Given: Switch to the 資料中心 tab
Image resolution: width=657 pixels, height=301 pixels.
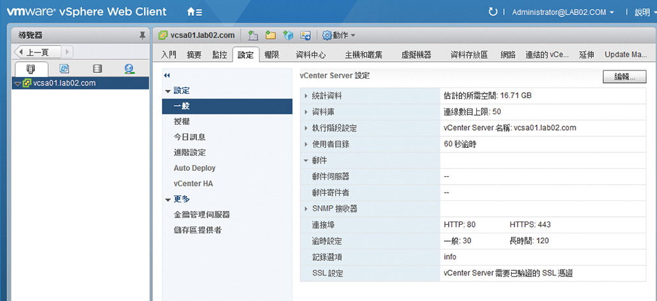Looking at the screenshot, I should click(311, 55).
